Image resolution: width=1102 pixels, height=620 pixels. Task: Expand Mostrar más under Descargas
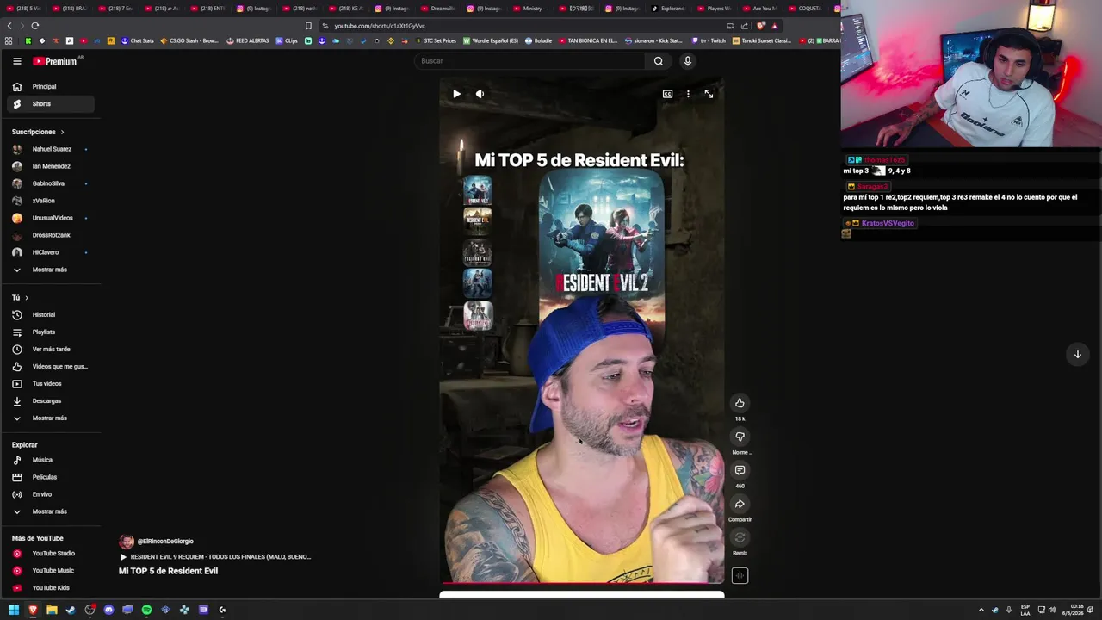point(51,418)
